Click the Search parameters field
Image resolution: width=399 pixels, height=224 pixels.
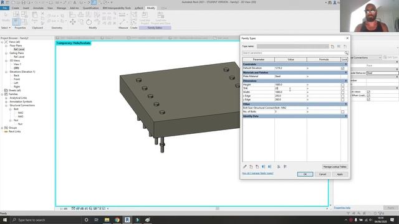pyautogui.click(x=293, y=53)
